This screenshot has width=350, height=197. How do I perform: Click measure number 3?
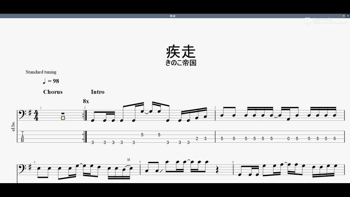click(x=215, y=108)
